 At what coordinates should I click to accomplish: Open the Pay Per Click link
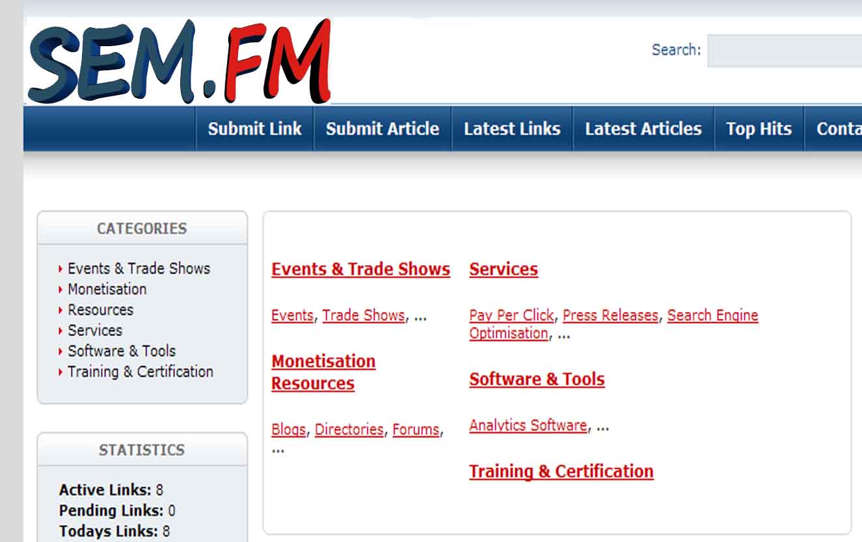coord(511,316)
